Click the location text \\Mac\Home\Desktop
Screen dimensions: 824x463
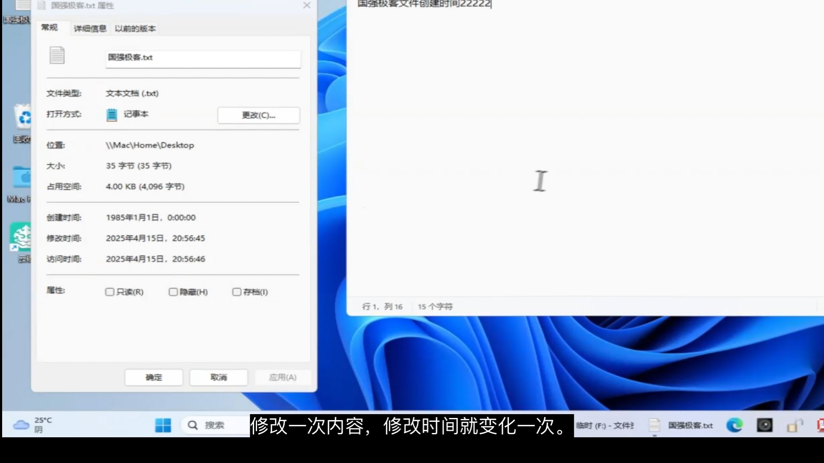tap(150, 145)
